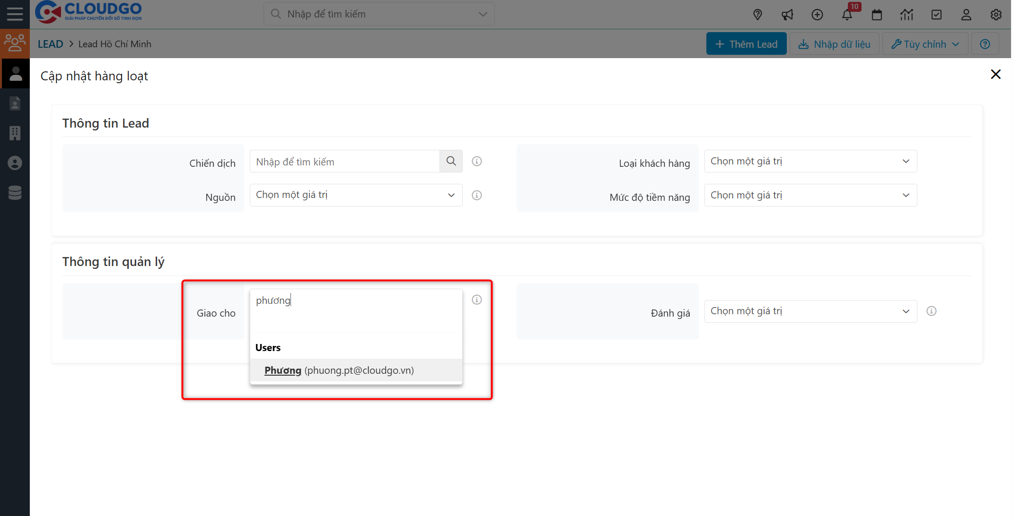
Task: Expand the Nguồn dropdown
Action: [x=356, y=195]
